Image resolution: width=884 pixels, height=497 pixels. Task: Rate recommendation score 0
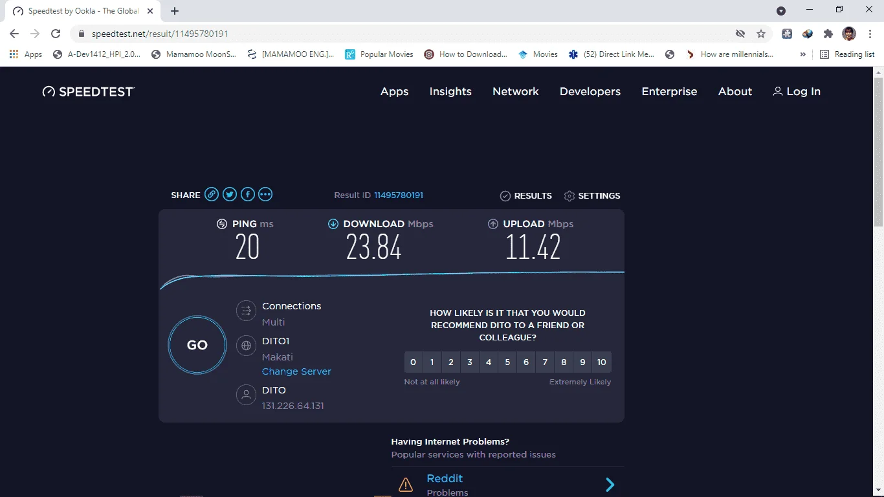tap(414, 362)
